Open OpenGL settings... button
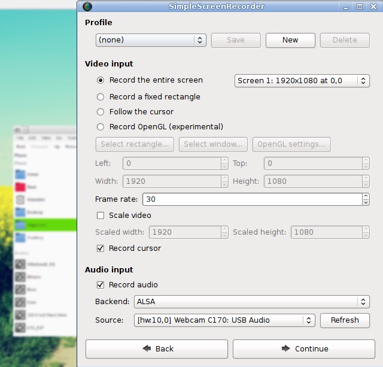The image size is (383, 367). click(291, 144)
